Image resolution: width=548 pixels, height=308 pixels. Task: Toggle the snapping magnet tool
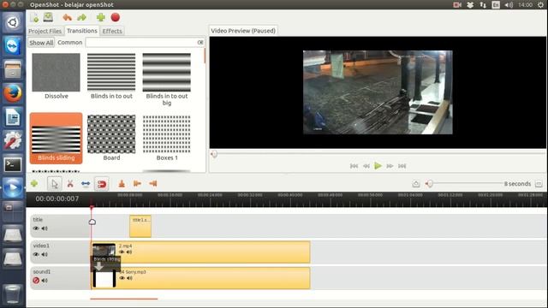[102, 184]
